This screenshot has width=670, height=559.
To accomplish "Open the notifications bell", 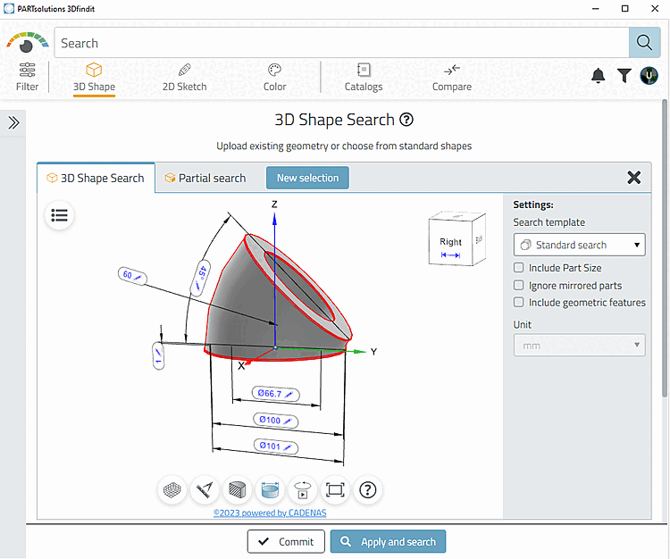I will point(598,76).
